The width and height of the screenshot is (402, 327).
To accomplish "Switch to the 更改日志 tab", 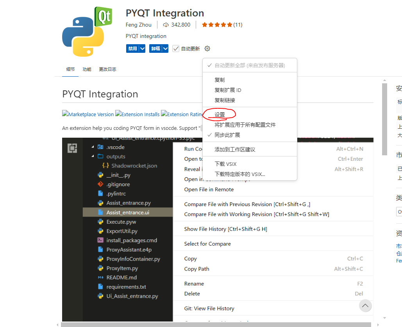I will click(107, 69).
